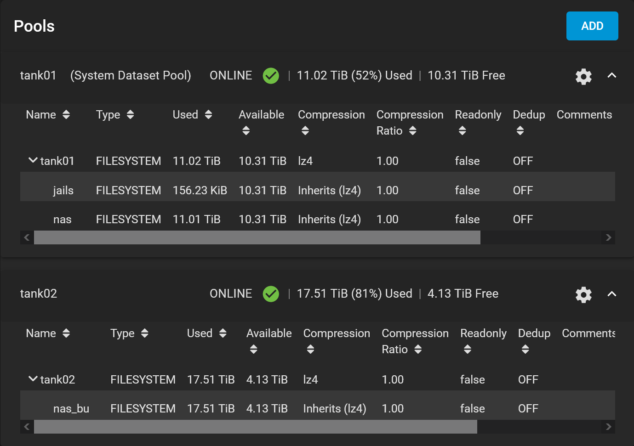Click the '(System Dataset Pool)' label

(131, 75)
